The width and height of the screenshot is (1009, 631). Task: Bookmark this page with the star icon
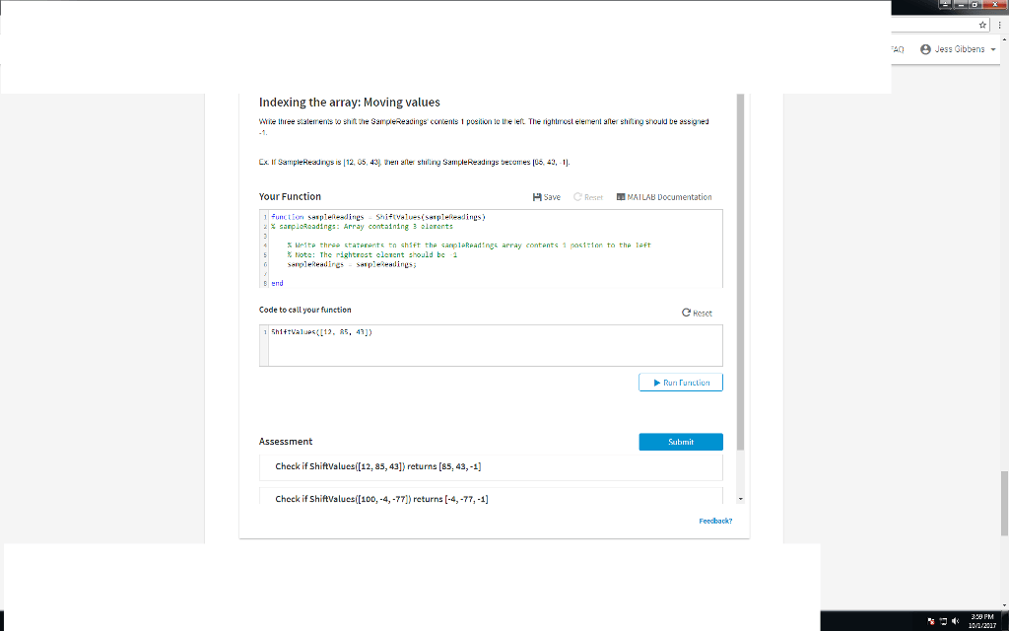click(x=982, y=25)
